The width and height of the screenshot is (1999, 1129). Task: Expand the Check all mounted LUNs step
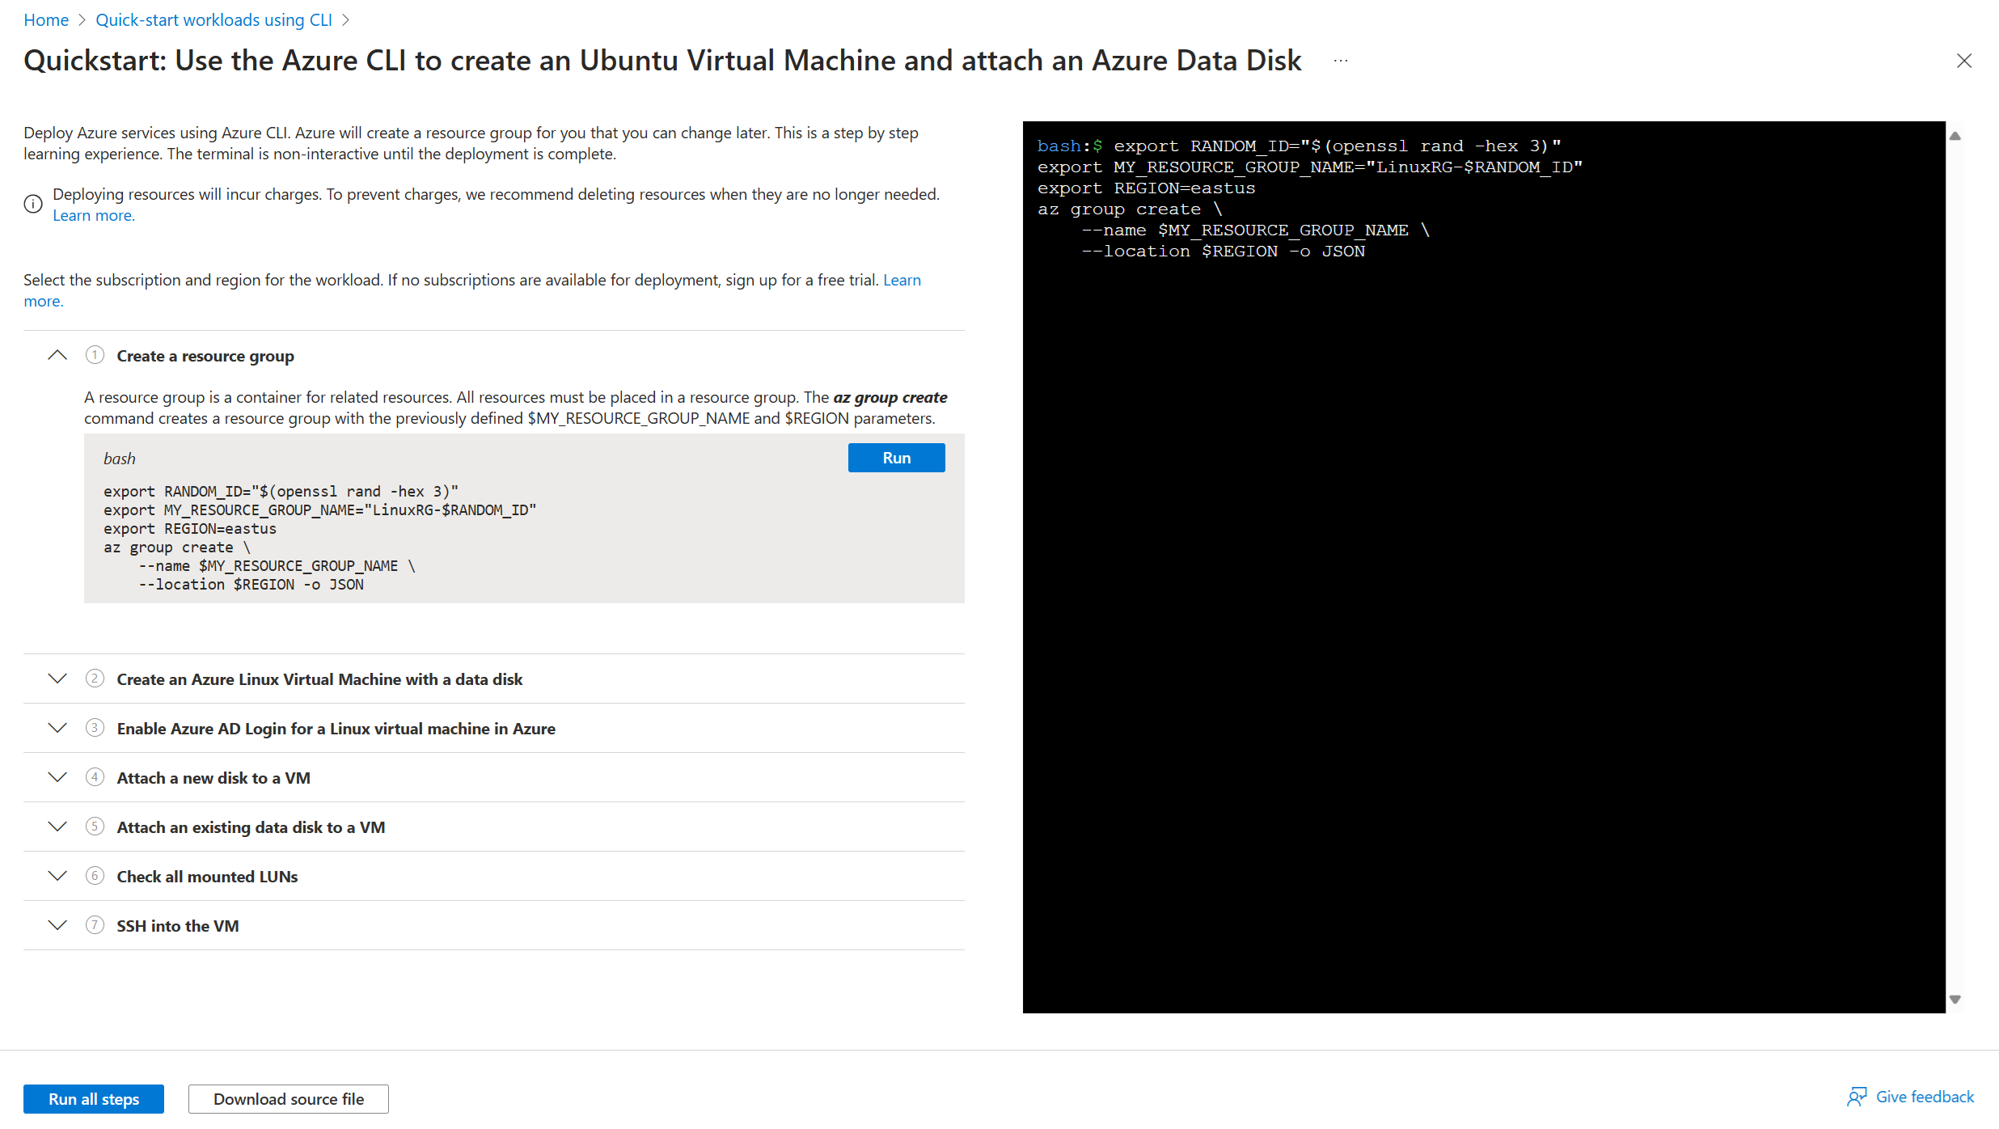pyautogui.click(x=57, y=876)
